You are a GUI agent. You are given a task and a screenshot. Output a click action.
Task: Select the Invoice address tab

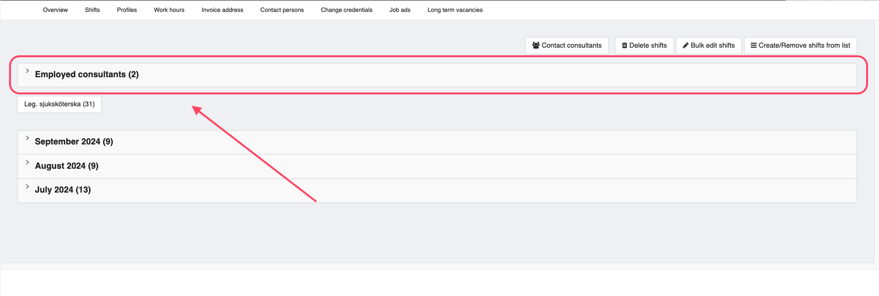pos(222,10)
